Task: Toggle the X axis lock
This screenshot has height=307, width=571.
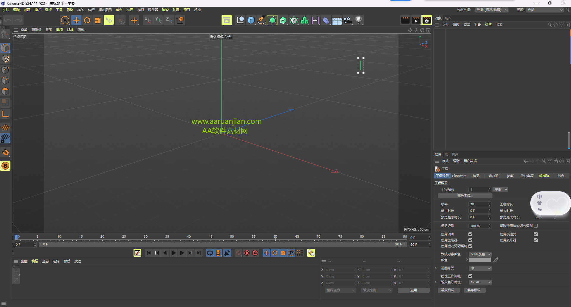Action: [x=147, y=20]
